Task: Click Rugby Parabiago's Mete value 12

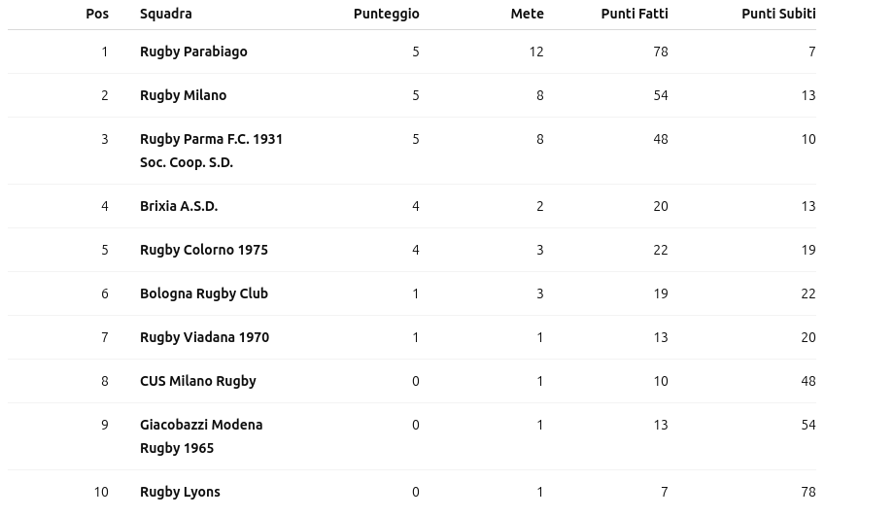Action: [x=535, y=52]
